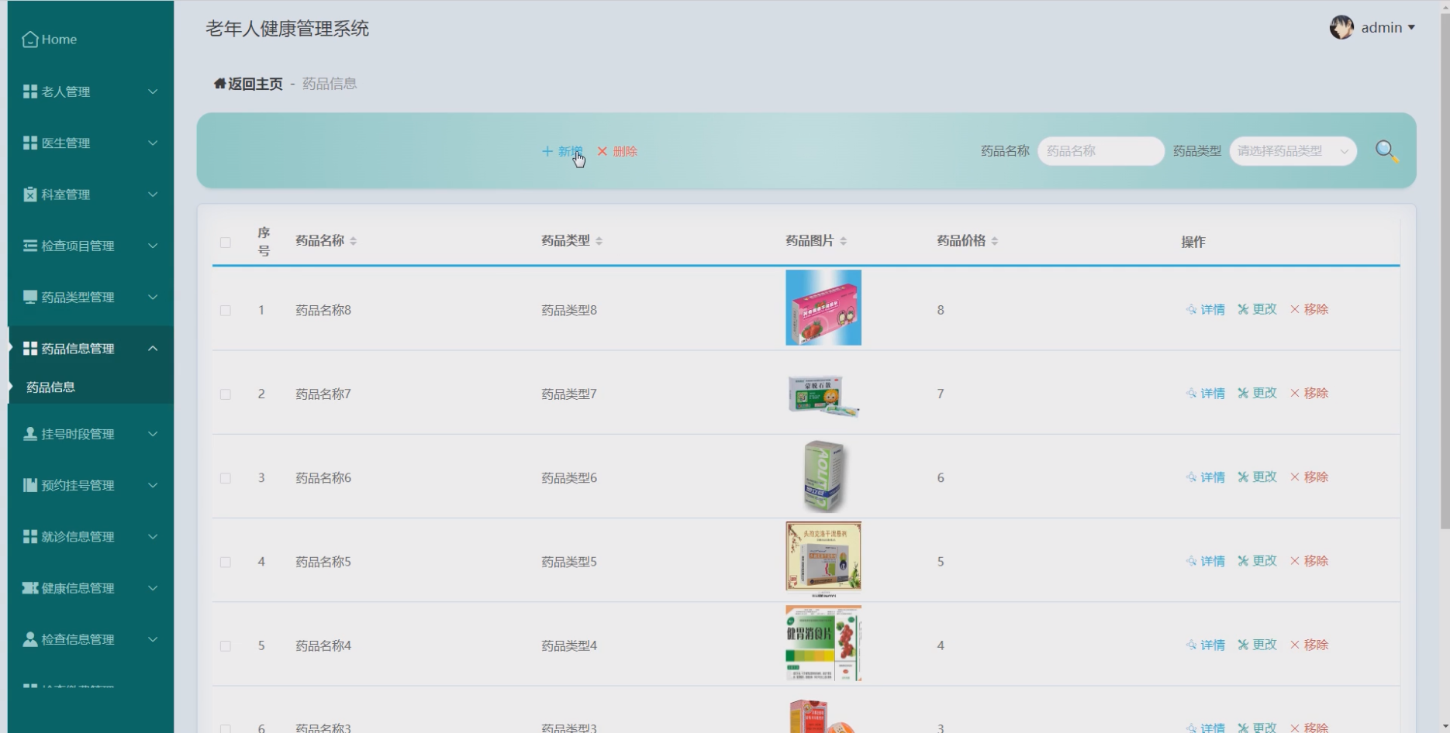Click 更改 for 药品名称6
This screenshot has height=733, width=1450.
1257,477
